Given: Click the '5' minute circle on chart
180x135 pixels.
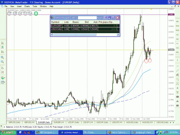Looking at the screenshot, I should click(x=9, y=14).
